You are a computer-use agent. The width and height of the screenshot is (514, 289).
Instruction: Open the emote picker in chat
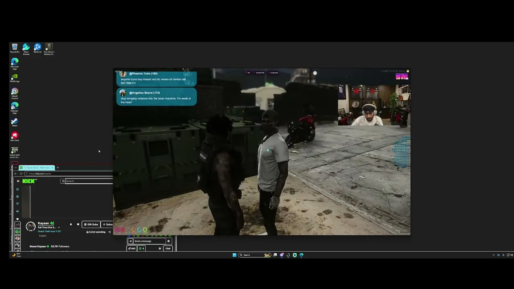point(169,241)
